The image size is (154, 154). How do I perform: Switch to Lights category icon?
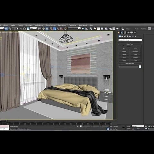[x=125, y=36]
